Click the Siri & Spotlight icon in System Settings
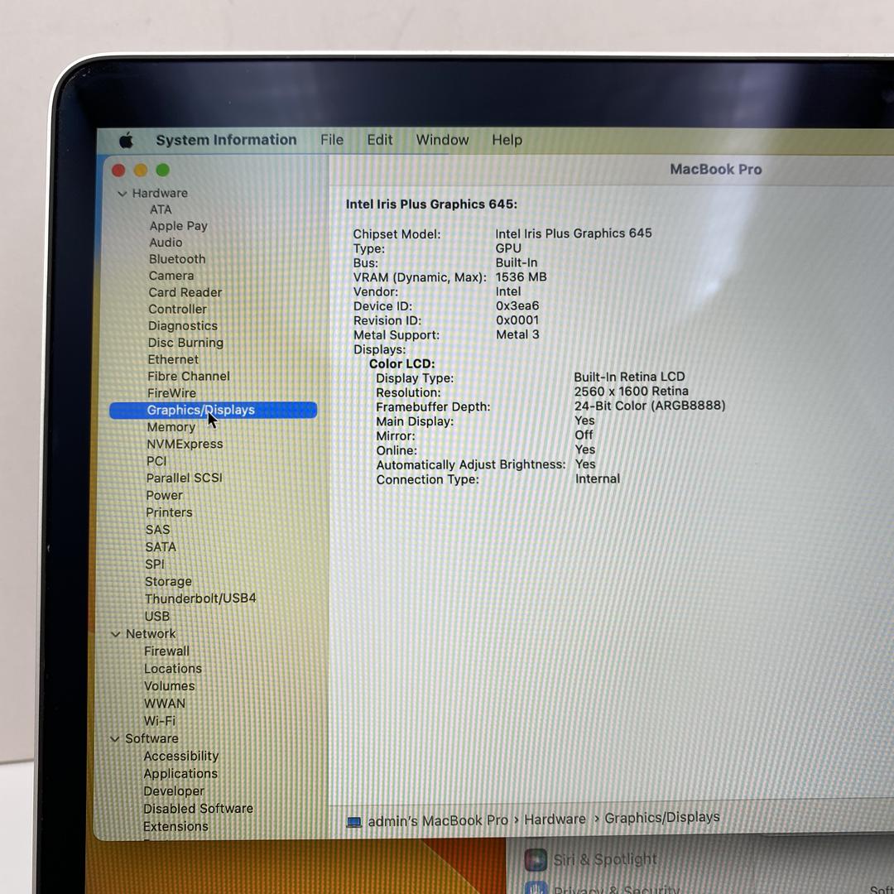This screenshot has height=894, width=894. (x=536, y=860)
